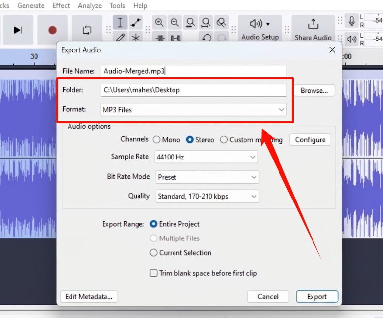Expand the Quality Standard dropdown
This screenshot has height=318, width=383.
pyautogui.click(x=207, y=196)
